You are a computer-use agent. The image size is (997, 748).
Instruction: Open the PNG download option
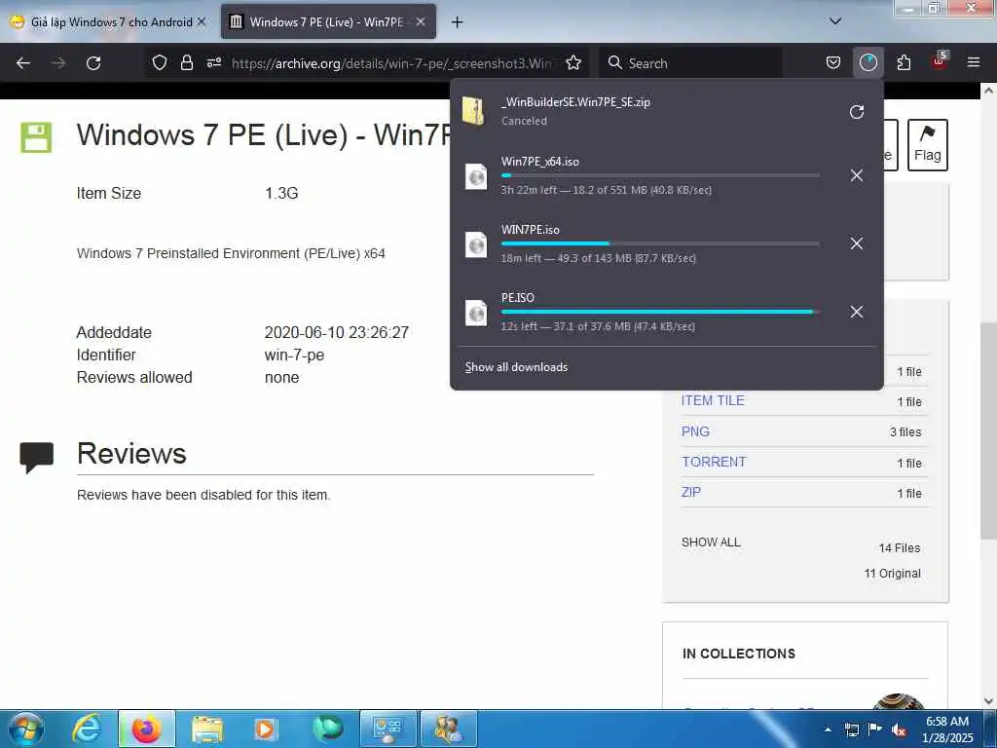click(695, 431)
